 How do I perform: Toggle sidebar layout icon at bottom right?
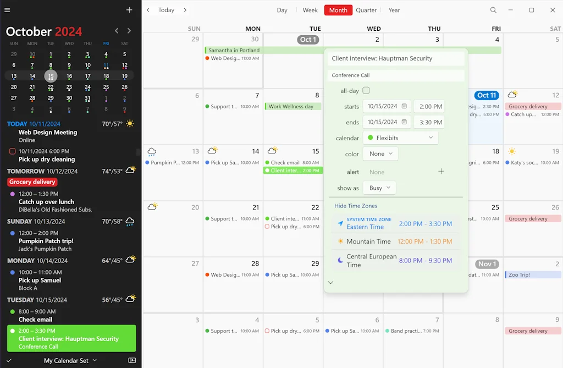click(132, 360)
